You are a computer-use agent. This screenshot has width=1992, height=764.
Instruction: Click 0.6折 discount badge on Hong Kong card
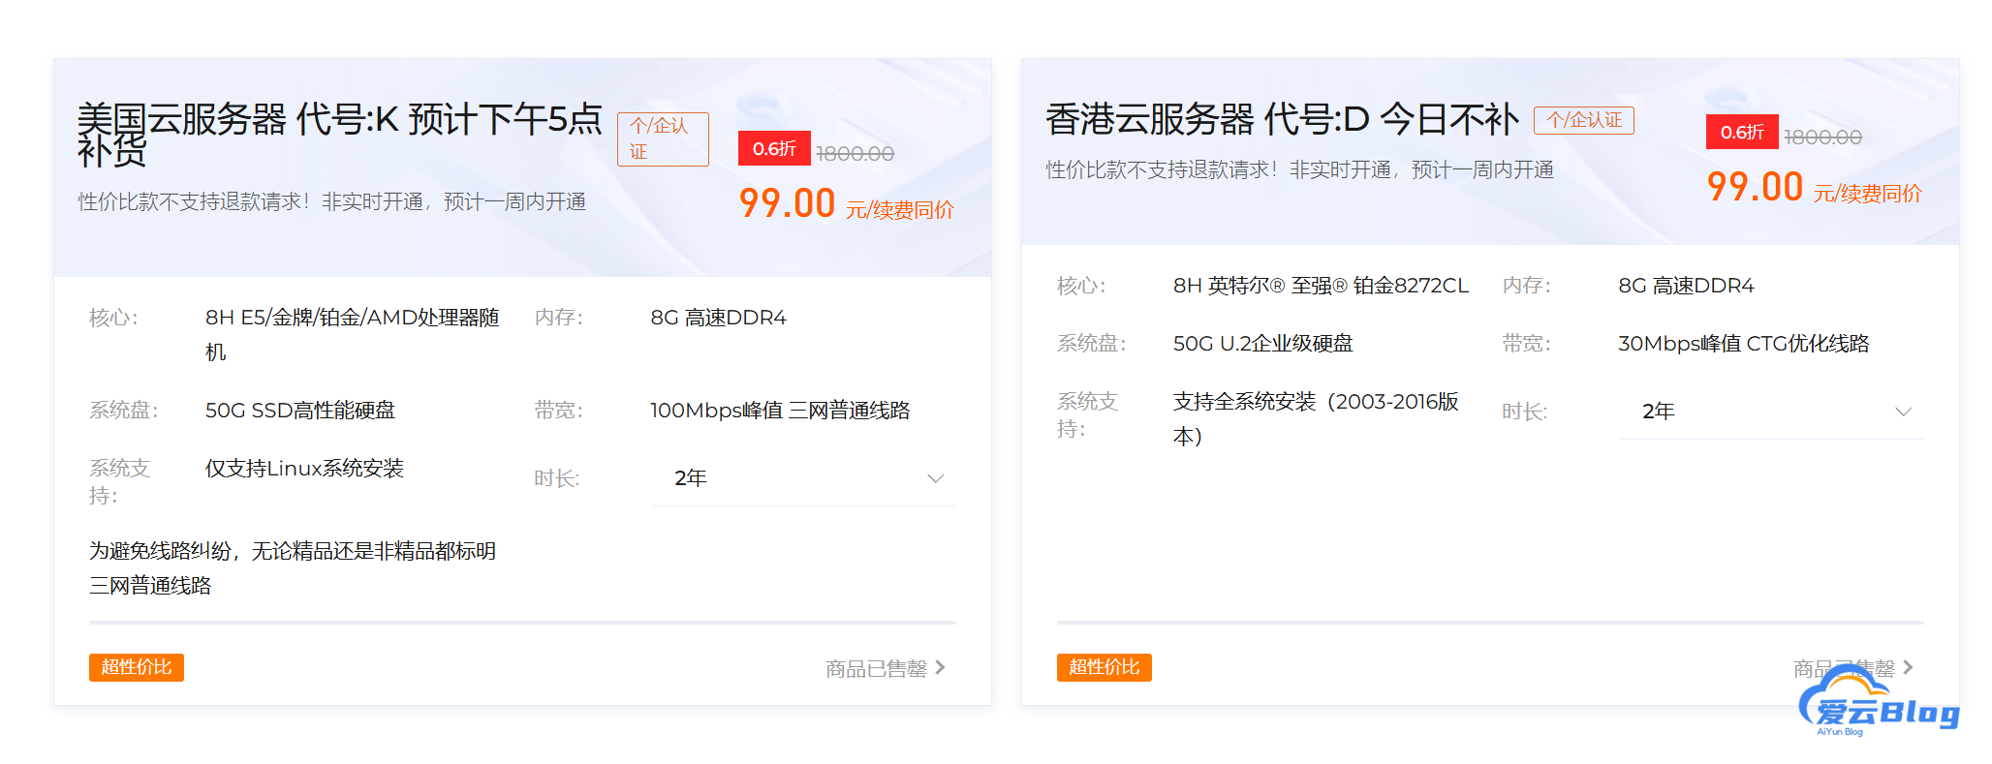click(x=1742, y=132)
